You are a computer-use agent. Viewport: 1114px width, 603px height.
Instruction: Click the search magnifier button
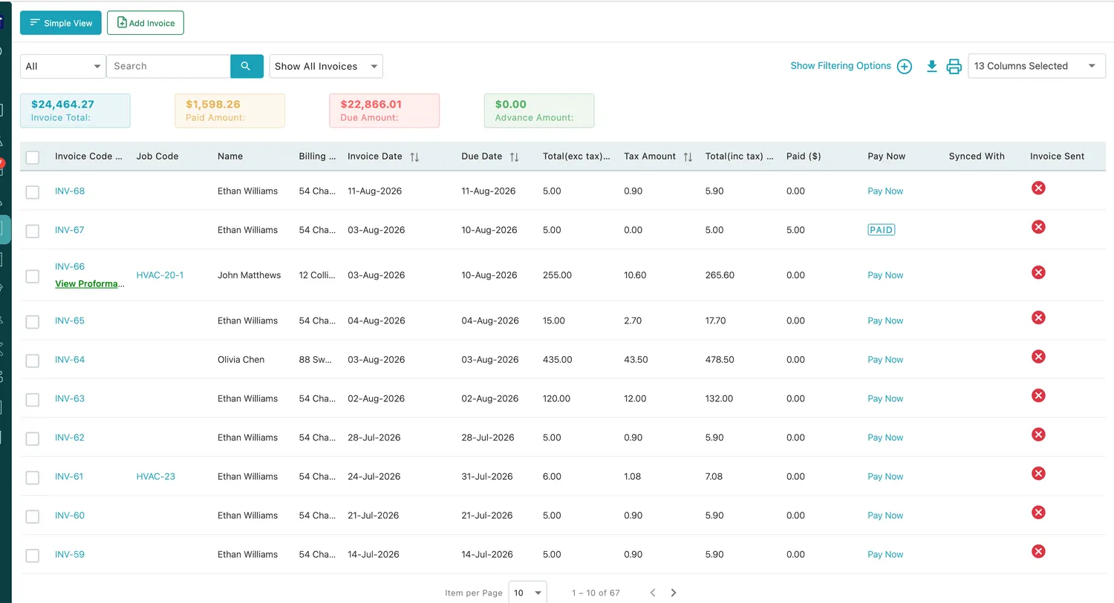pos(247,66)
